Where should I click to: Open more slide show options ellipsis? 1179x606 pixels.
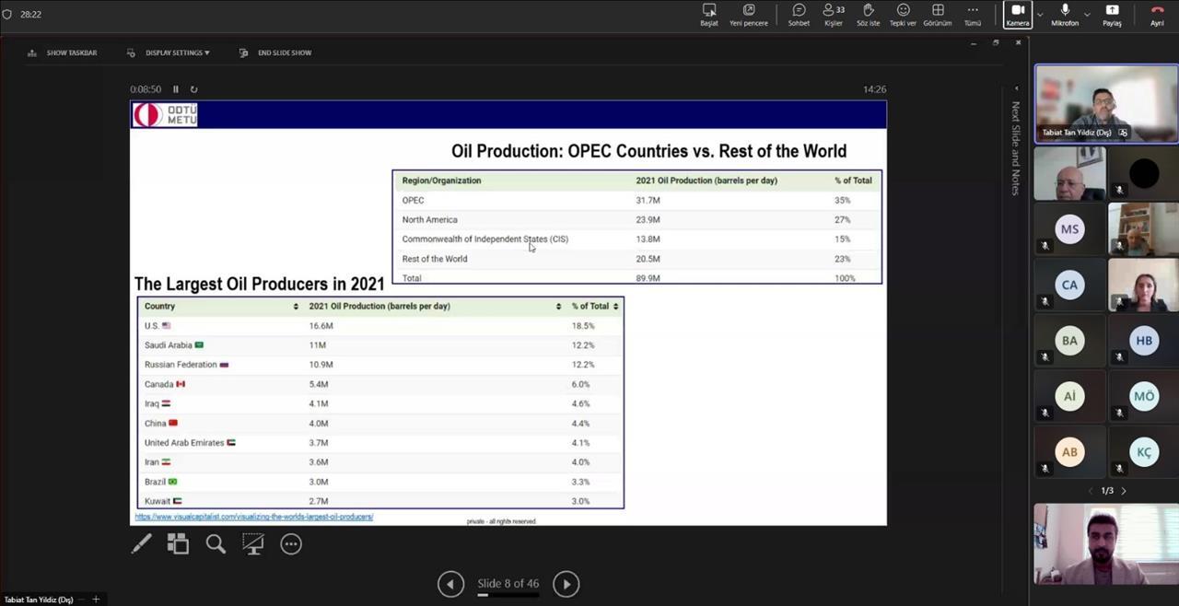[291, 544]
